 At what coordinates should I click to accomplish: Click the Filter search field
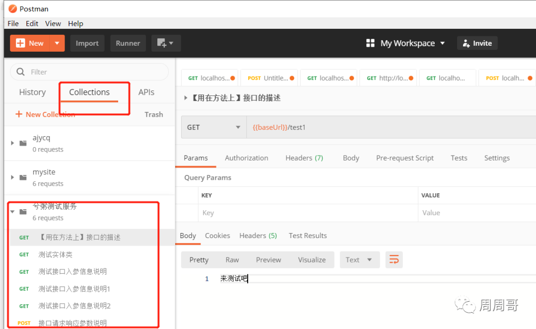point(89,72)
